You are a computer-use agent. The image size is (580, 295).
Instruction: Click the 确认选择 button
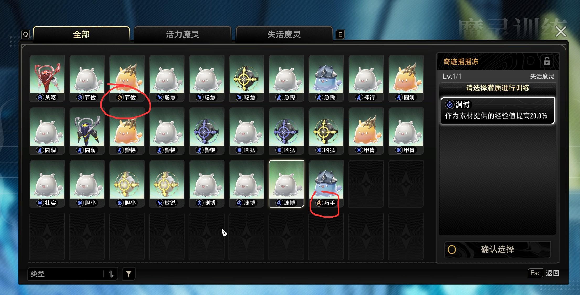497,249
